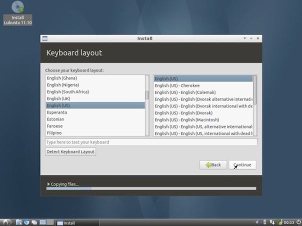Open the window menu icon in the Install title bar
Viewport: 302px width, 226px height.
tap(44, 38)
